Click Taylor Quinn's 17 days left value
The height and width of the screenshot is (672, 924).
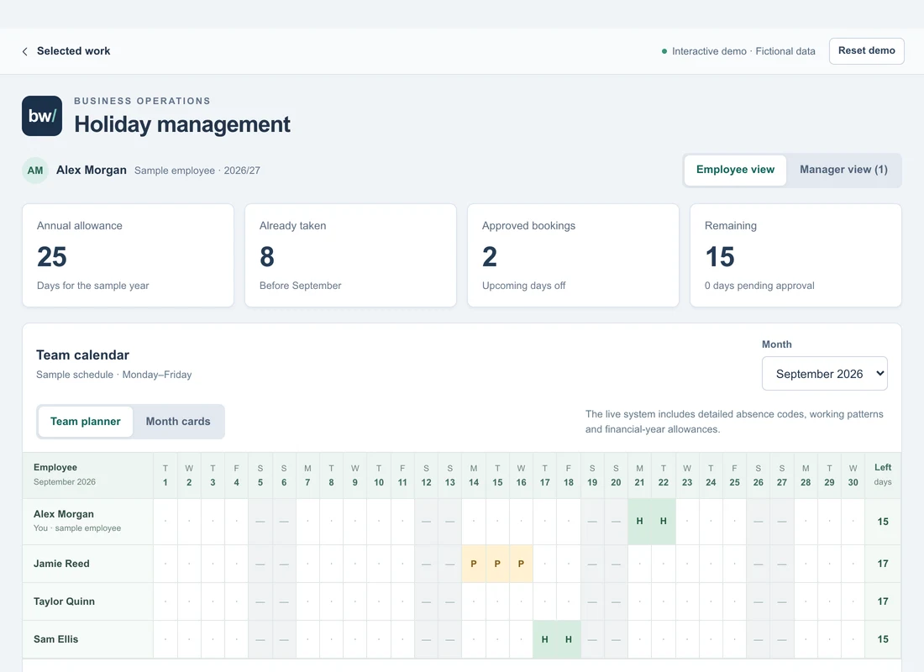pos(883,601)
